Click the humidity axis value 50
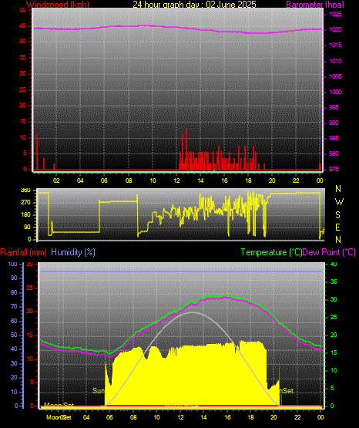359x428 pixels. (14, 335)
